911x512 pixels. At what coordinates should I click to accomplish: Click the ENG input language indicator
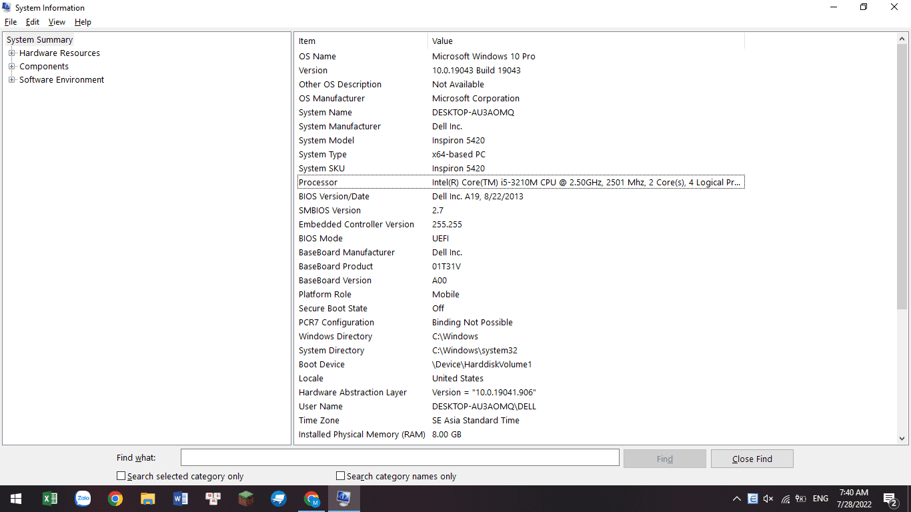(x=821, y=499)
